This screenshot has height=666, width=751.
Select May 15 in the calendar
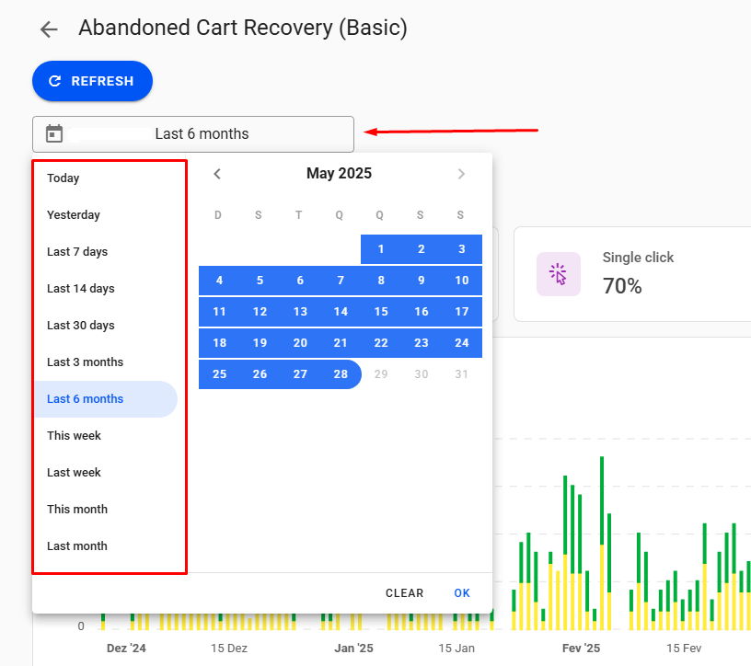click(381, 312)
